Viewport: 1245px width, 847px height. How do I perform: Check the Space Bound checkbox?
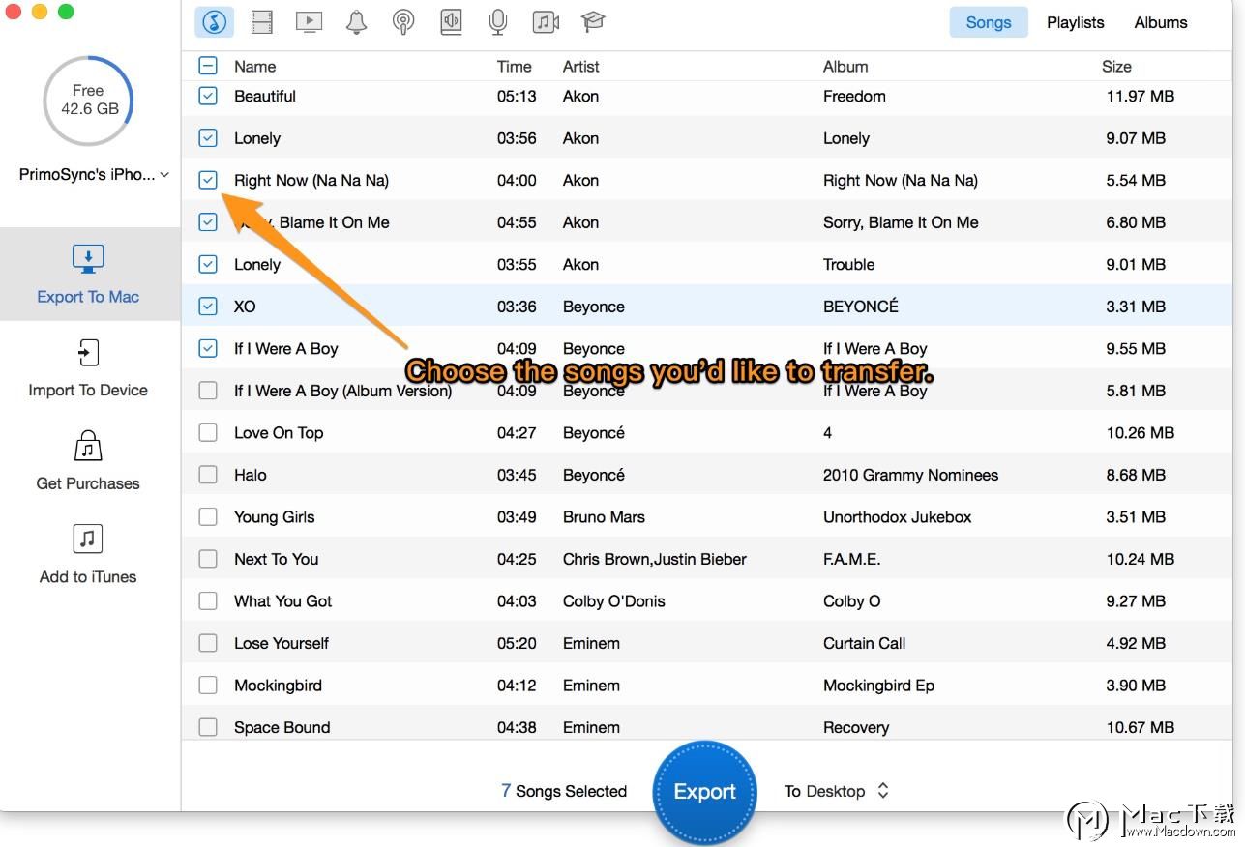tap(208, 727)
